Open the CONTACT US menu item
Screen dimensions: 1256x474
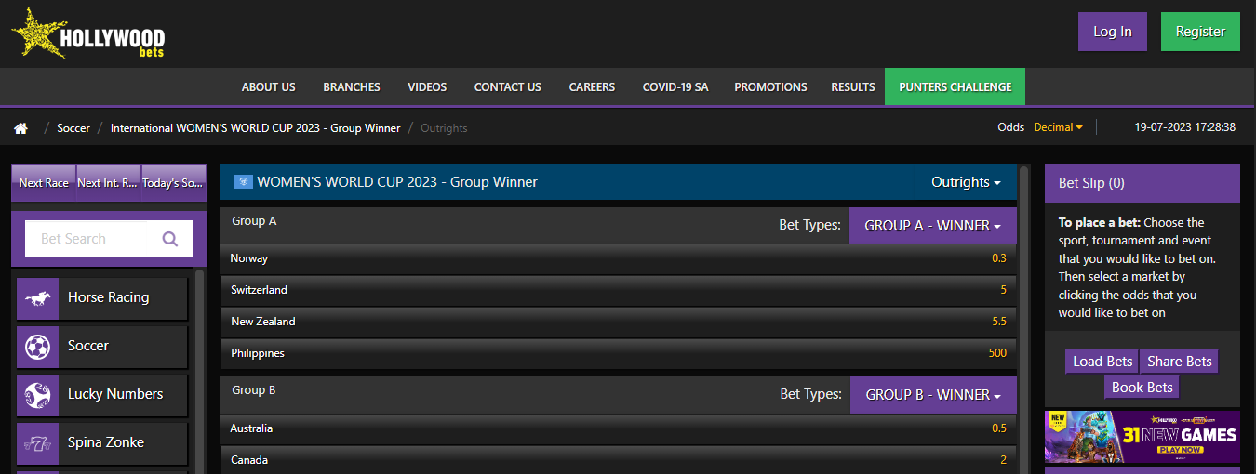pyautogui.click(x=508, y=87)
